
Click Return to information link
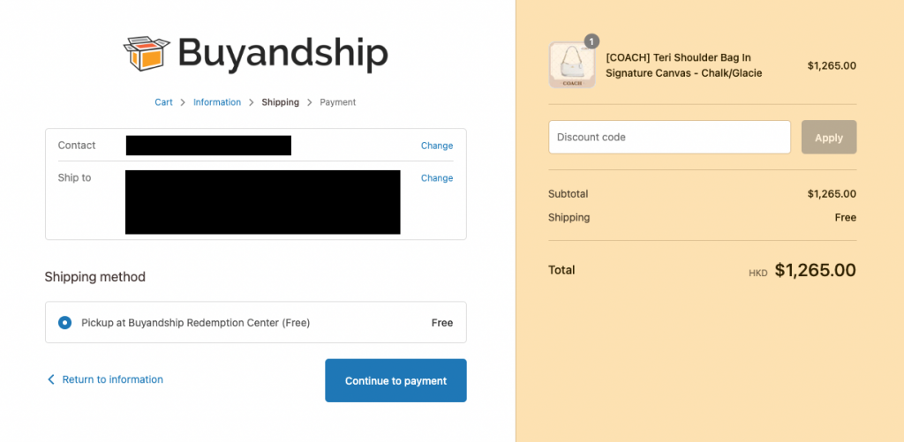click(112, 379)
